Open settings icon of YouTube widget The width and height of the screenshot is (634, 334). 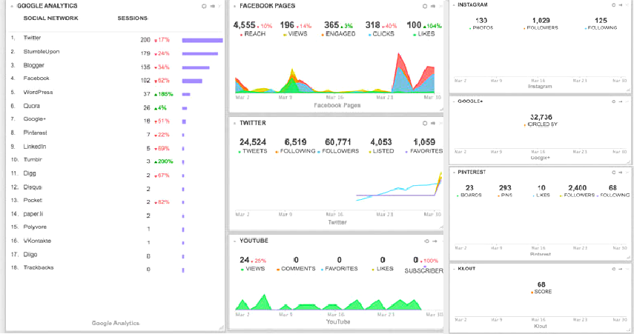[x=426, y=241]
